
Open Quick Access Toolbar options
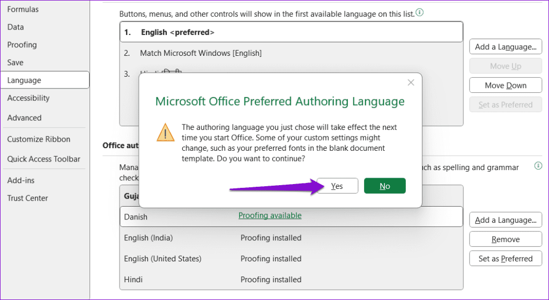pos(44,159)
